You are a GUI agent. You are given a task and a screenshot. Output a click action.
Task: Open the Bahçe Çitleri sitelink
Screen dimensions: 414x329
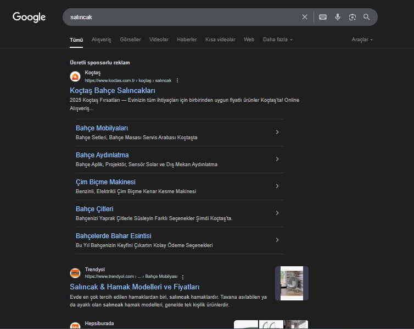point(94,209)
